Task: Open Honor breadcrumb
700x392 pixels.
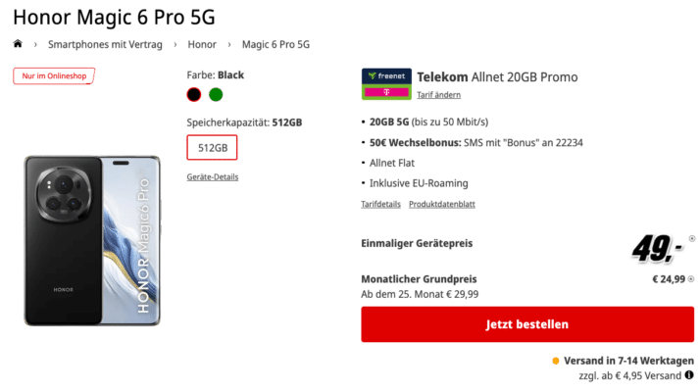Action: 202,44
